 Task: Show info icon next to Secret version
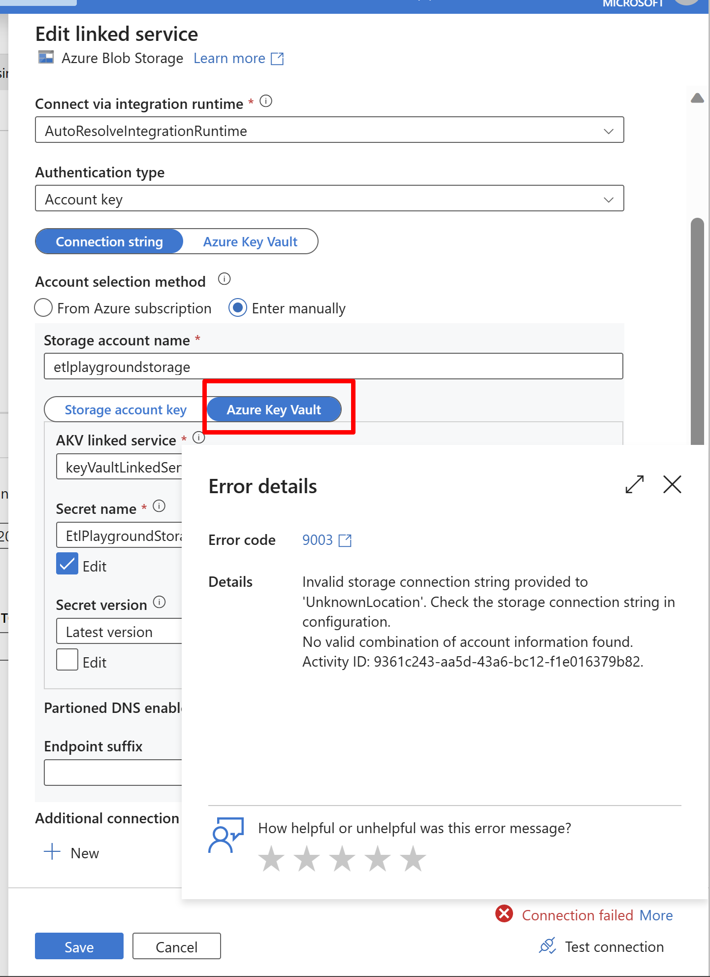(160, 602)
